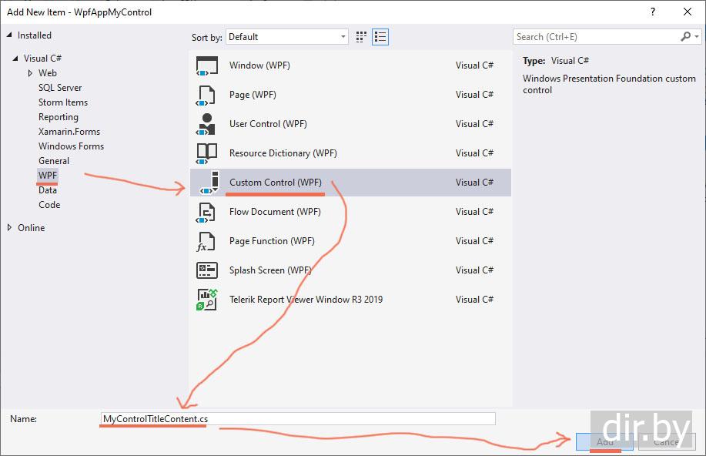Choose the Page (WPF) template name
The width and height of the screenshot is (706, 456).
click(x=253, y=95)
